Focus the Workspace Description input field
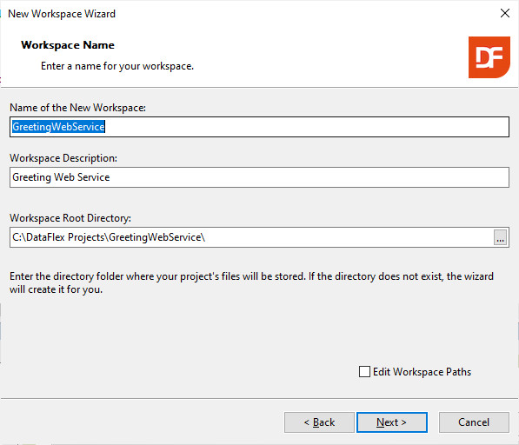Viewport: 519px width, 445px height. (259, 177)
